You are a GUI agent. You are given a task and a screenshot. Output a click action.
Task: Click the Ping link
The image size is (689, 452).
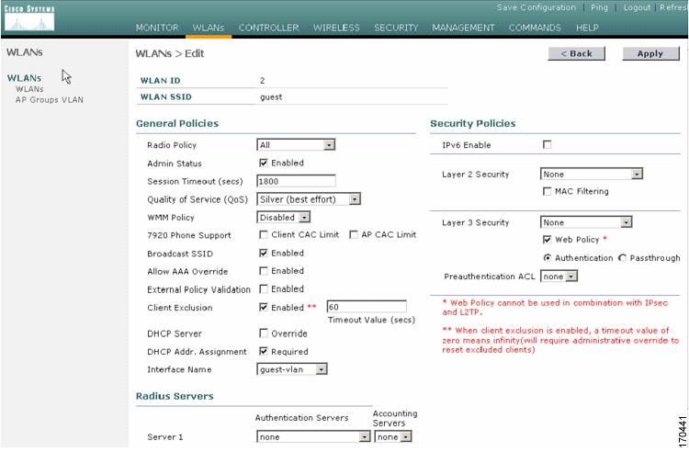click(x=599, y=7)
